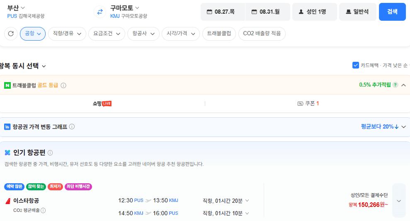Viewport: 410px width, 221px height.
Task: Reset filters with the refresh icon
Action: click(x=11, y=34)
